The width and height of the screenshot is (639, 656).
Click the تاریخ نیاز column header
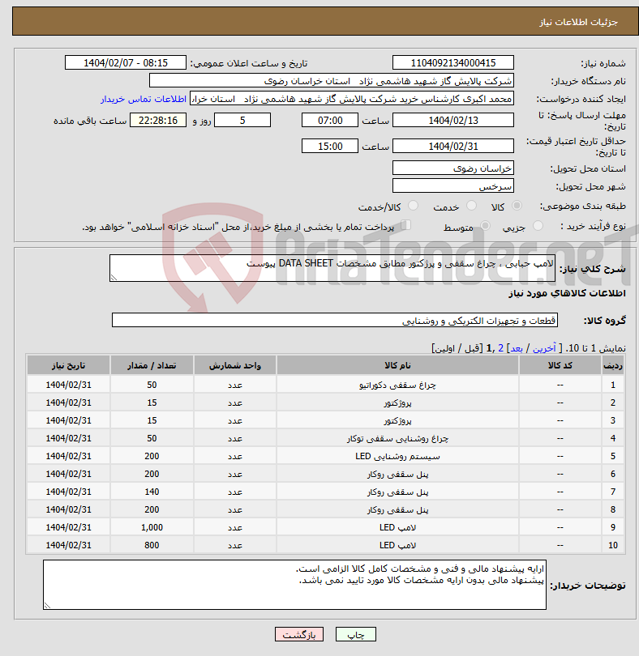coord(68,365)
